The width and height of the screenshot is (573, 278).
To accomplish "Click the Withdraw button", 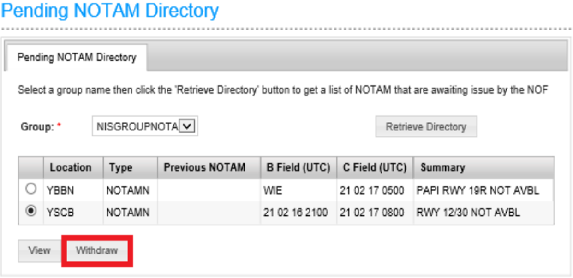I will [x=97, y=251].
